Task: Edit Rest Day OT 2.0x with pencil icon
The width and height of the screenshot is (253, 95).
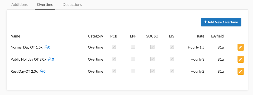Action: [x=241, y=71]
